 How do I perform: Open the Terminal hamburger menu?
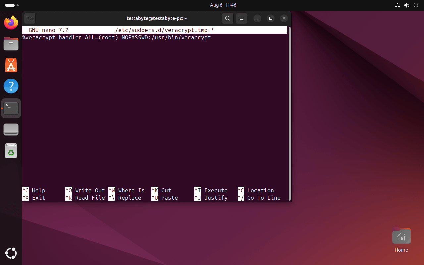(x=241, y=18)
